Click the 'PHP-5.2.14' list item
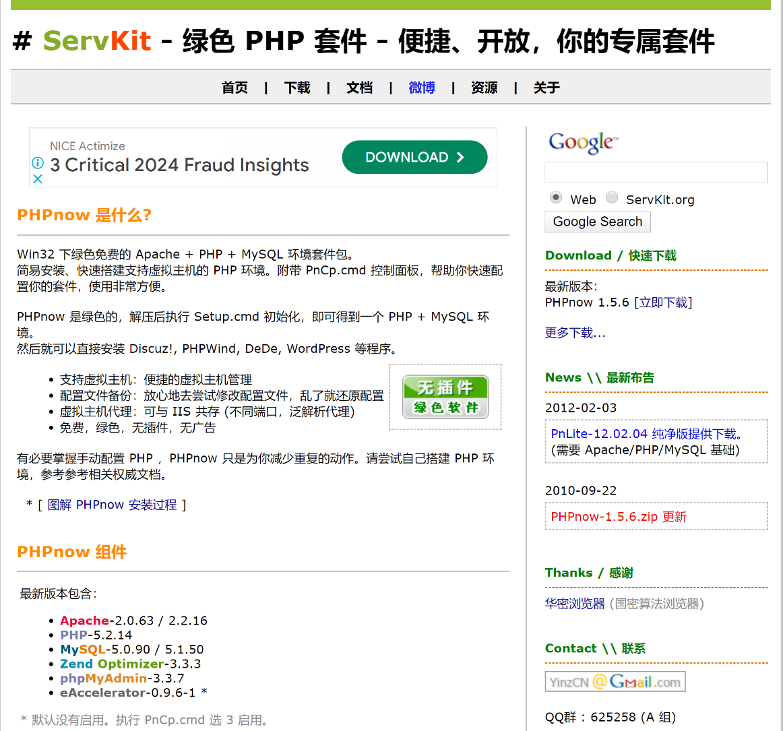Image resolution: width=783 pixels, height=731 pixels. click(96, 635)
